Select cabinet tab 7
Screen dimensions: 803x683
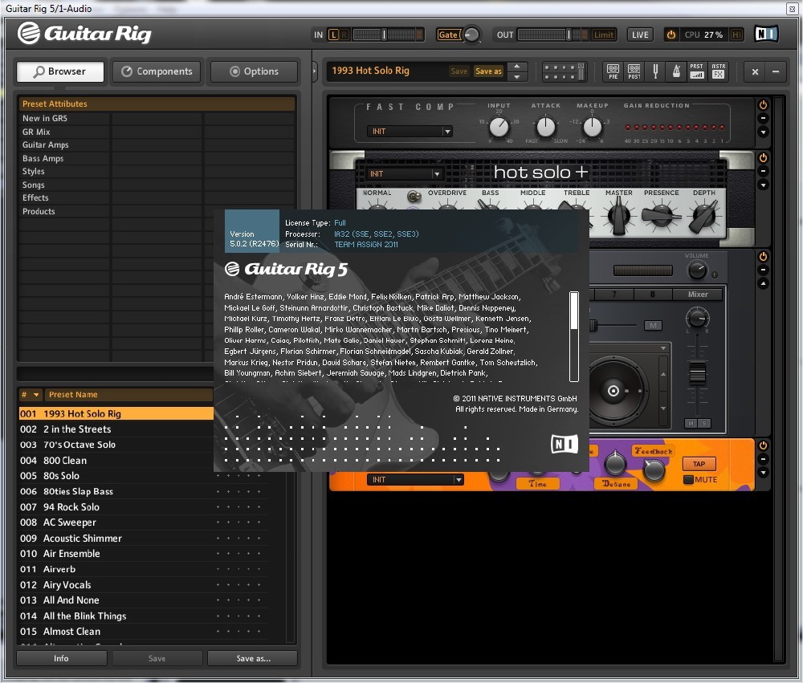point(614,295)
